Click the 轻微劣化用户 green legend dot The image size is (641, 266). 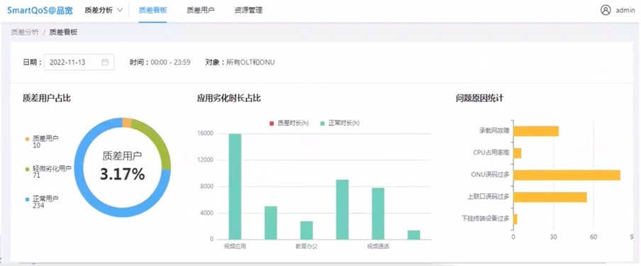pyautogui.click(x=27, y=169)
